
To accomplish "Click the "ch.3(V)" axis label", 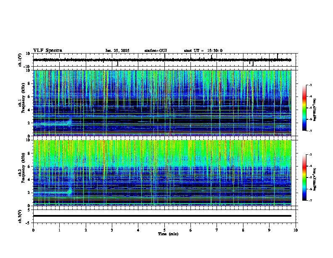I will 20,216.
